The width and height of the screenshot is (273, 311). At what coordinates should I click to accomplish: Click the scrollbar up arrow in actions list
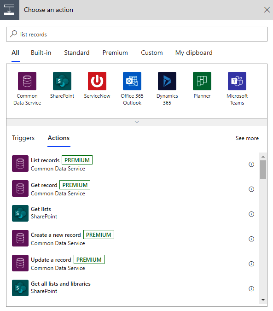(x=263, y=157)
